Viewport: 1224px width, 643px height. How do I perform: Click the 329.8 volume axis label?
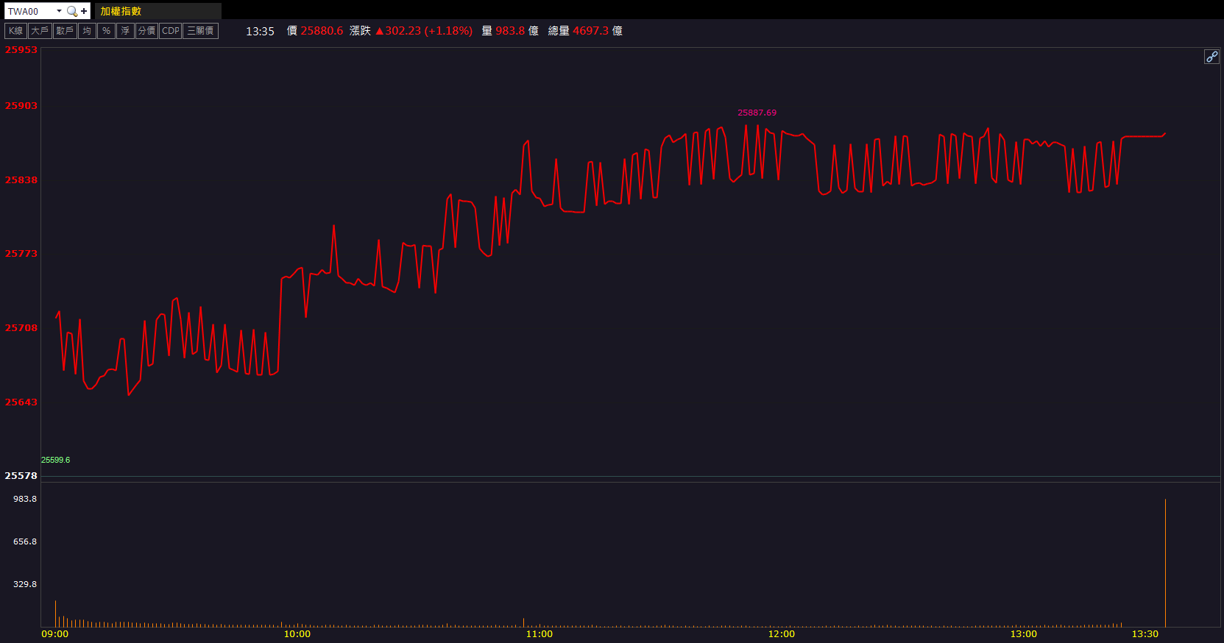25,584
